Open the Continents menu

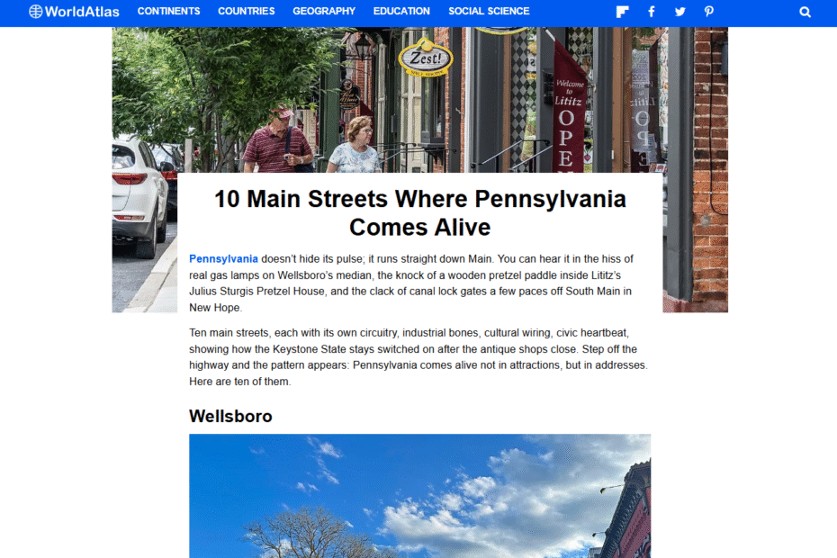(168, 11)
